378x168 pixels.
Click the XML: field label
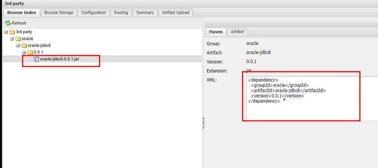(212, 80)
